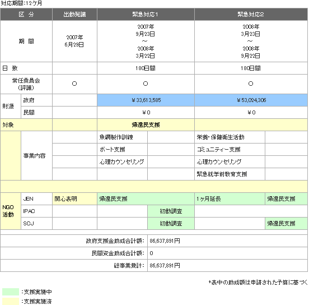Select '初動調査' in the IPAC row
The width and height of the screenshot is (309, 305).
(171, 211)
